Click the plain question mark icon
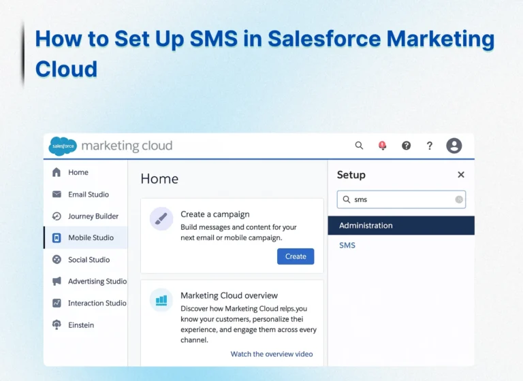Image resolution: width=523 pixels, height=381 pixels. pyautogui.click(x=430, y=146)
